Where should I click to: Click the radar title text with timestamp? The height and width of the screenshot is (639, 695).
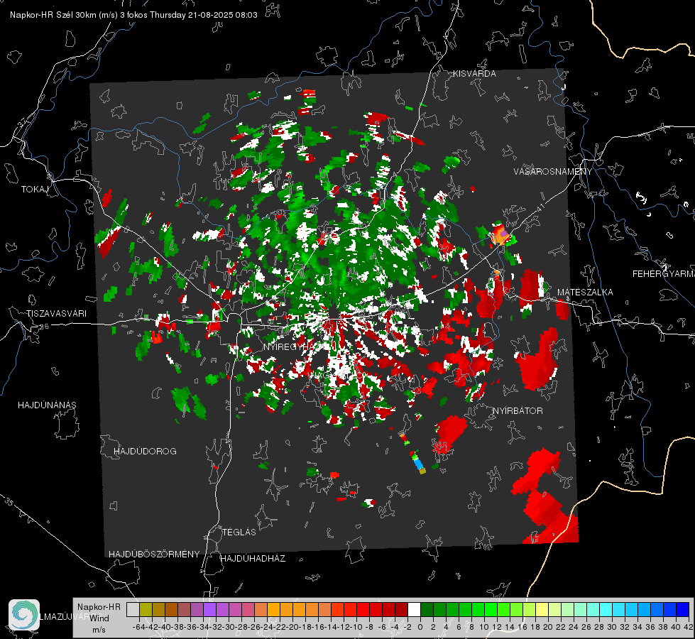pos(133,15)
